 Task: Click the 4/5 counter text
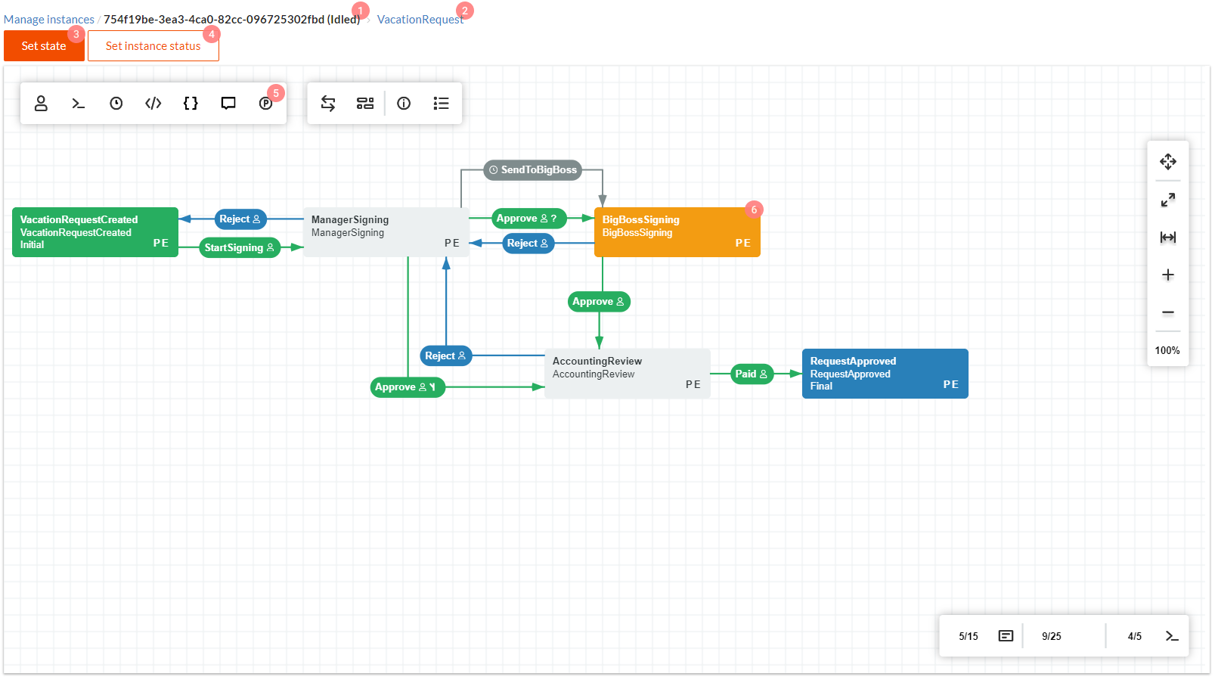pos(1135,636)
